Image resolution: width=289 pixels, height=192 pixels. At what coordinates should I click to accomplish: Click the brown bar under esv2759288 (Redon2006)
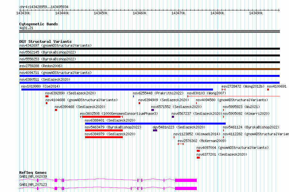tap(149, 69)
